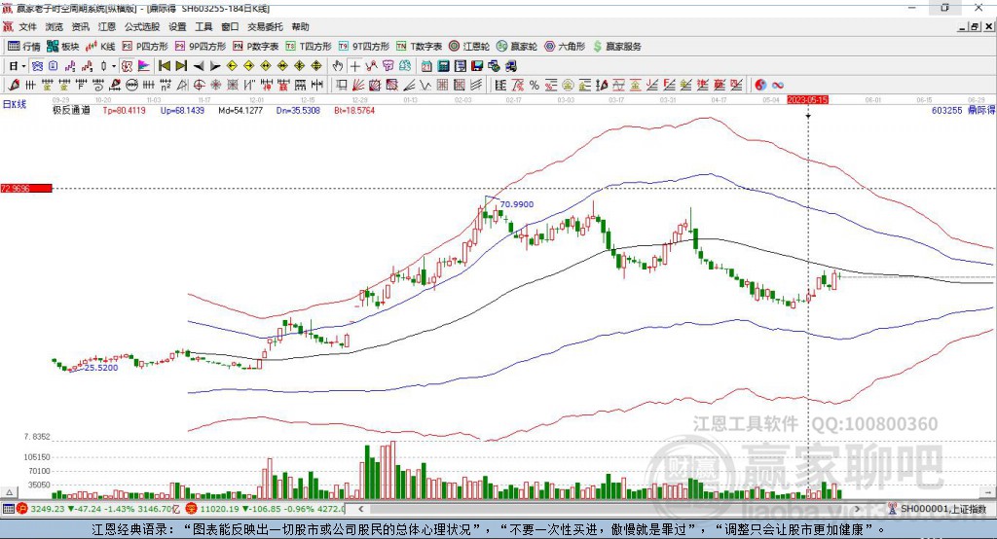Select the percent sign percentage tool
The image size is (997, 539).
pos(535,86)
